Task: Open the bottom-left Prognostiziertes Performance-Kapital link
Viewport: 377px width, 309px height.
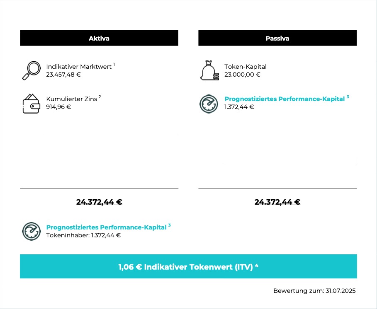Action: [106, 227]
